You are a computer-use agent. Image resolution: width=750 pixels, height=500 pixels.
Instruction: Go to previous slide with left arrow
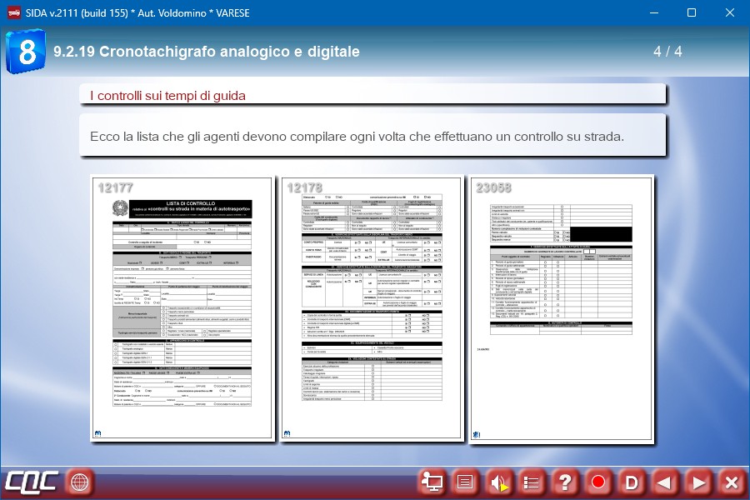click(664, 482)
